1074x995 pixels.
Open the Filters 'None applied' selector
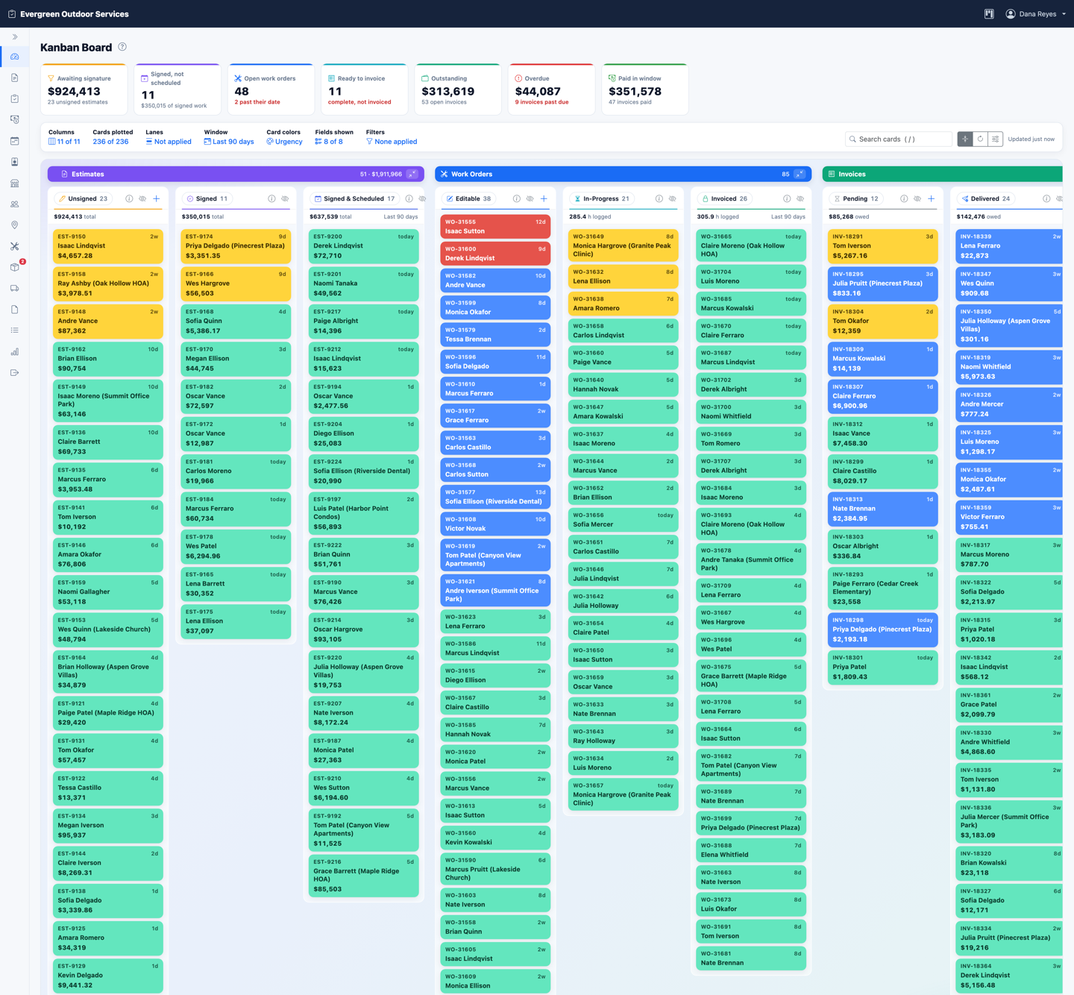click(392, 142)
